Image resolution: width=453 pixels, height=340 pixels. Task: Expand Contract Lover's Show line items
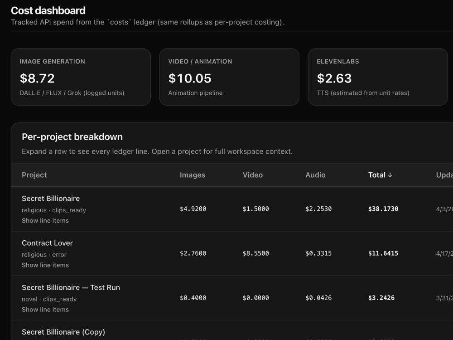coord(45,265)
